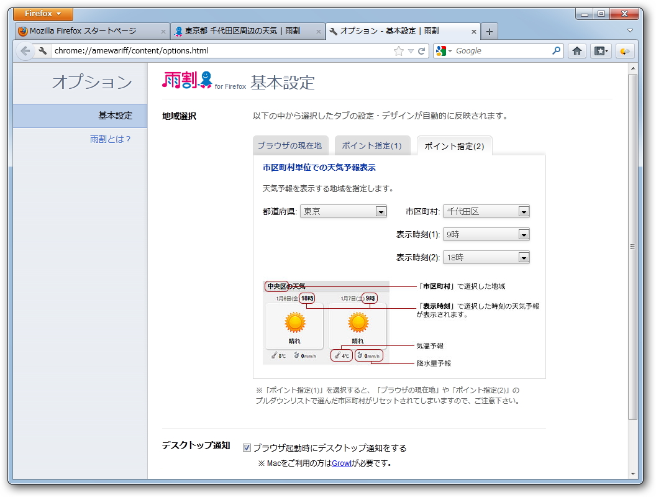
Task: Disable the desktop notification on browser startup
Action: pos(247,447)
